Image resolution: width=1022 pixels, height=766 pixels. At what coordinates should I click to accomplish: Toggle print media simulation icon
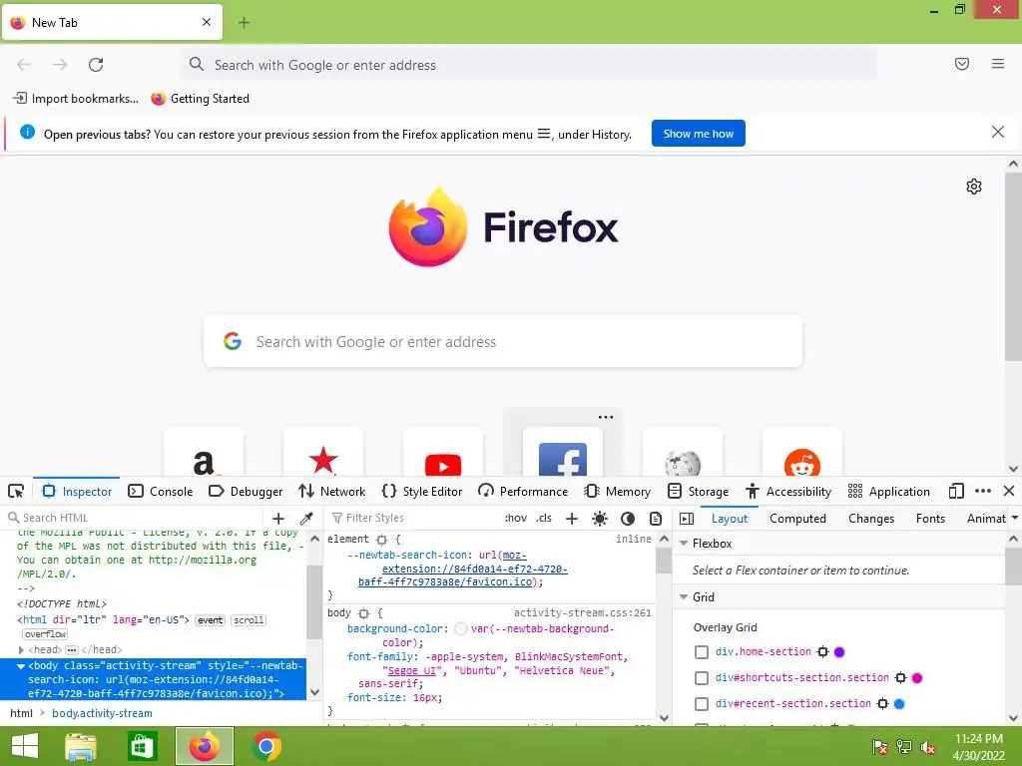click(656, 518)
